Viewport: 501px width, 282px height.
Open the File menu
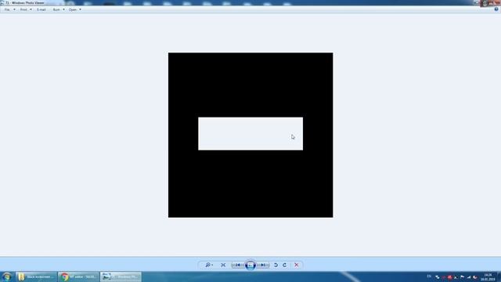pyautogui.click(x=9, y=9)
